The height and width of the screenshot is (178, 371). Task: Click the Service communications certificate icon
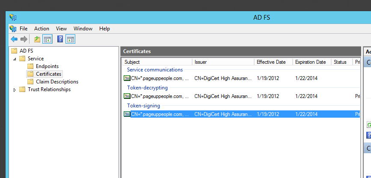point(127,78)
